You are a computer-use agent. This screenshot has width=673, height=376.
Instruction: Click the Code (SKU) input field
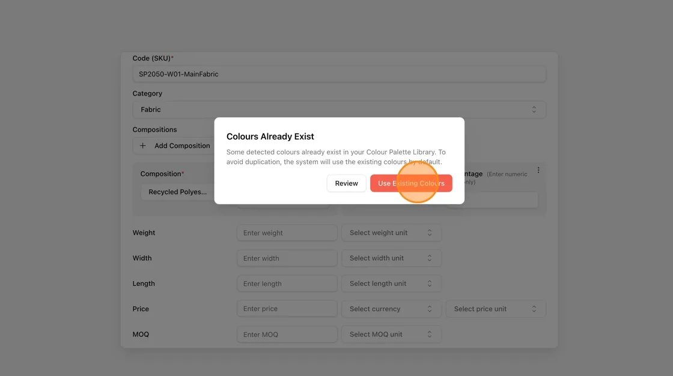point(339,74)
